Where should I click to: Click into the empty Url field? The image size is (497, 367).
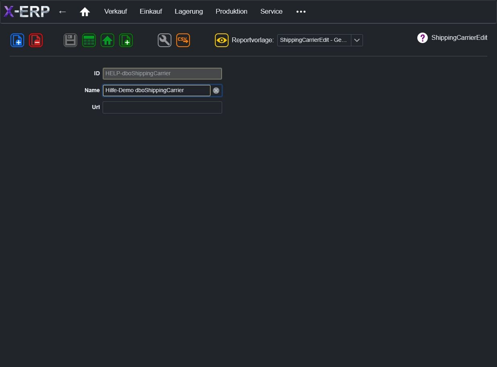point(162,107)
